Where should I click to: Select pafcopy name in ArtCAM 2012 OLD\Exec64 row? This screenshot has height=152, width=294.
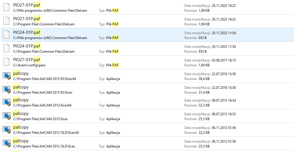(x=21, y=127)
